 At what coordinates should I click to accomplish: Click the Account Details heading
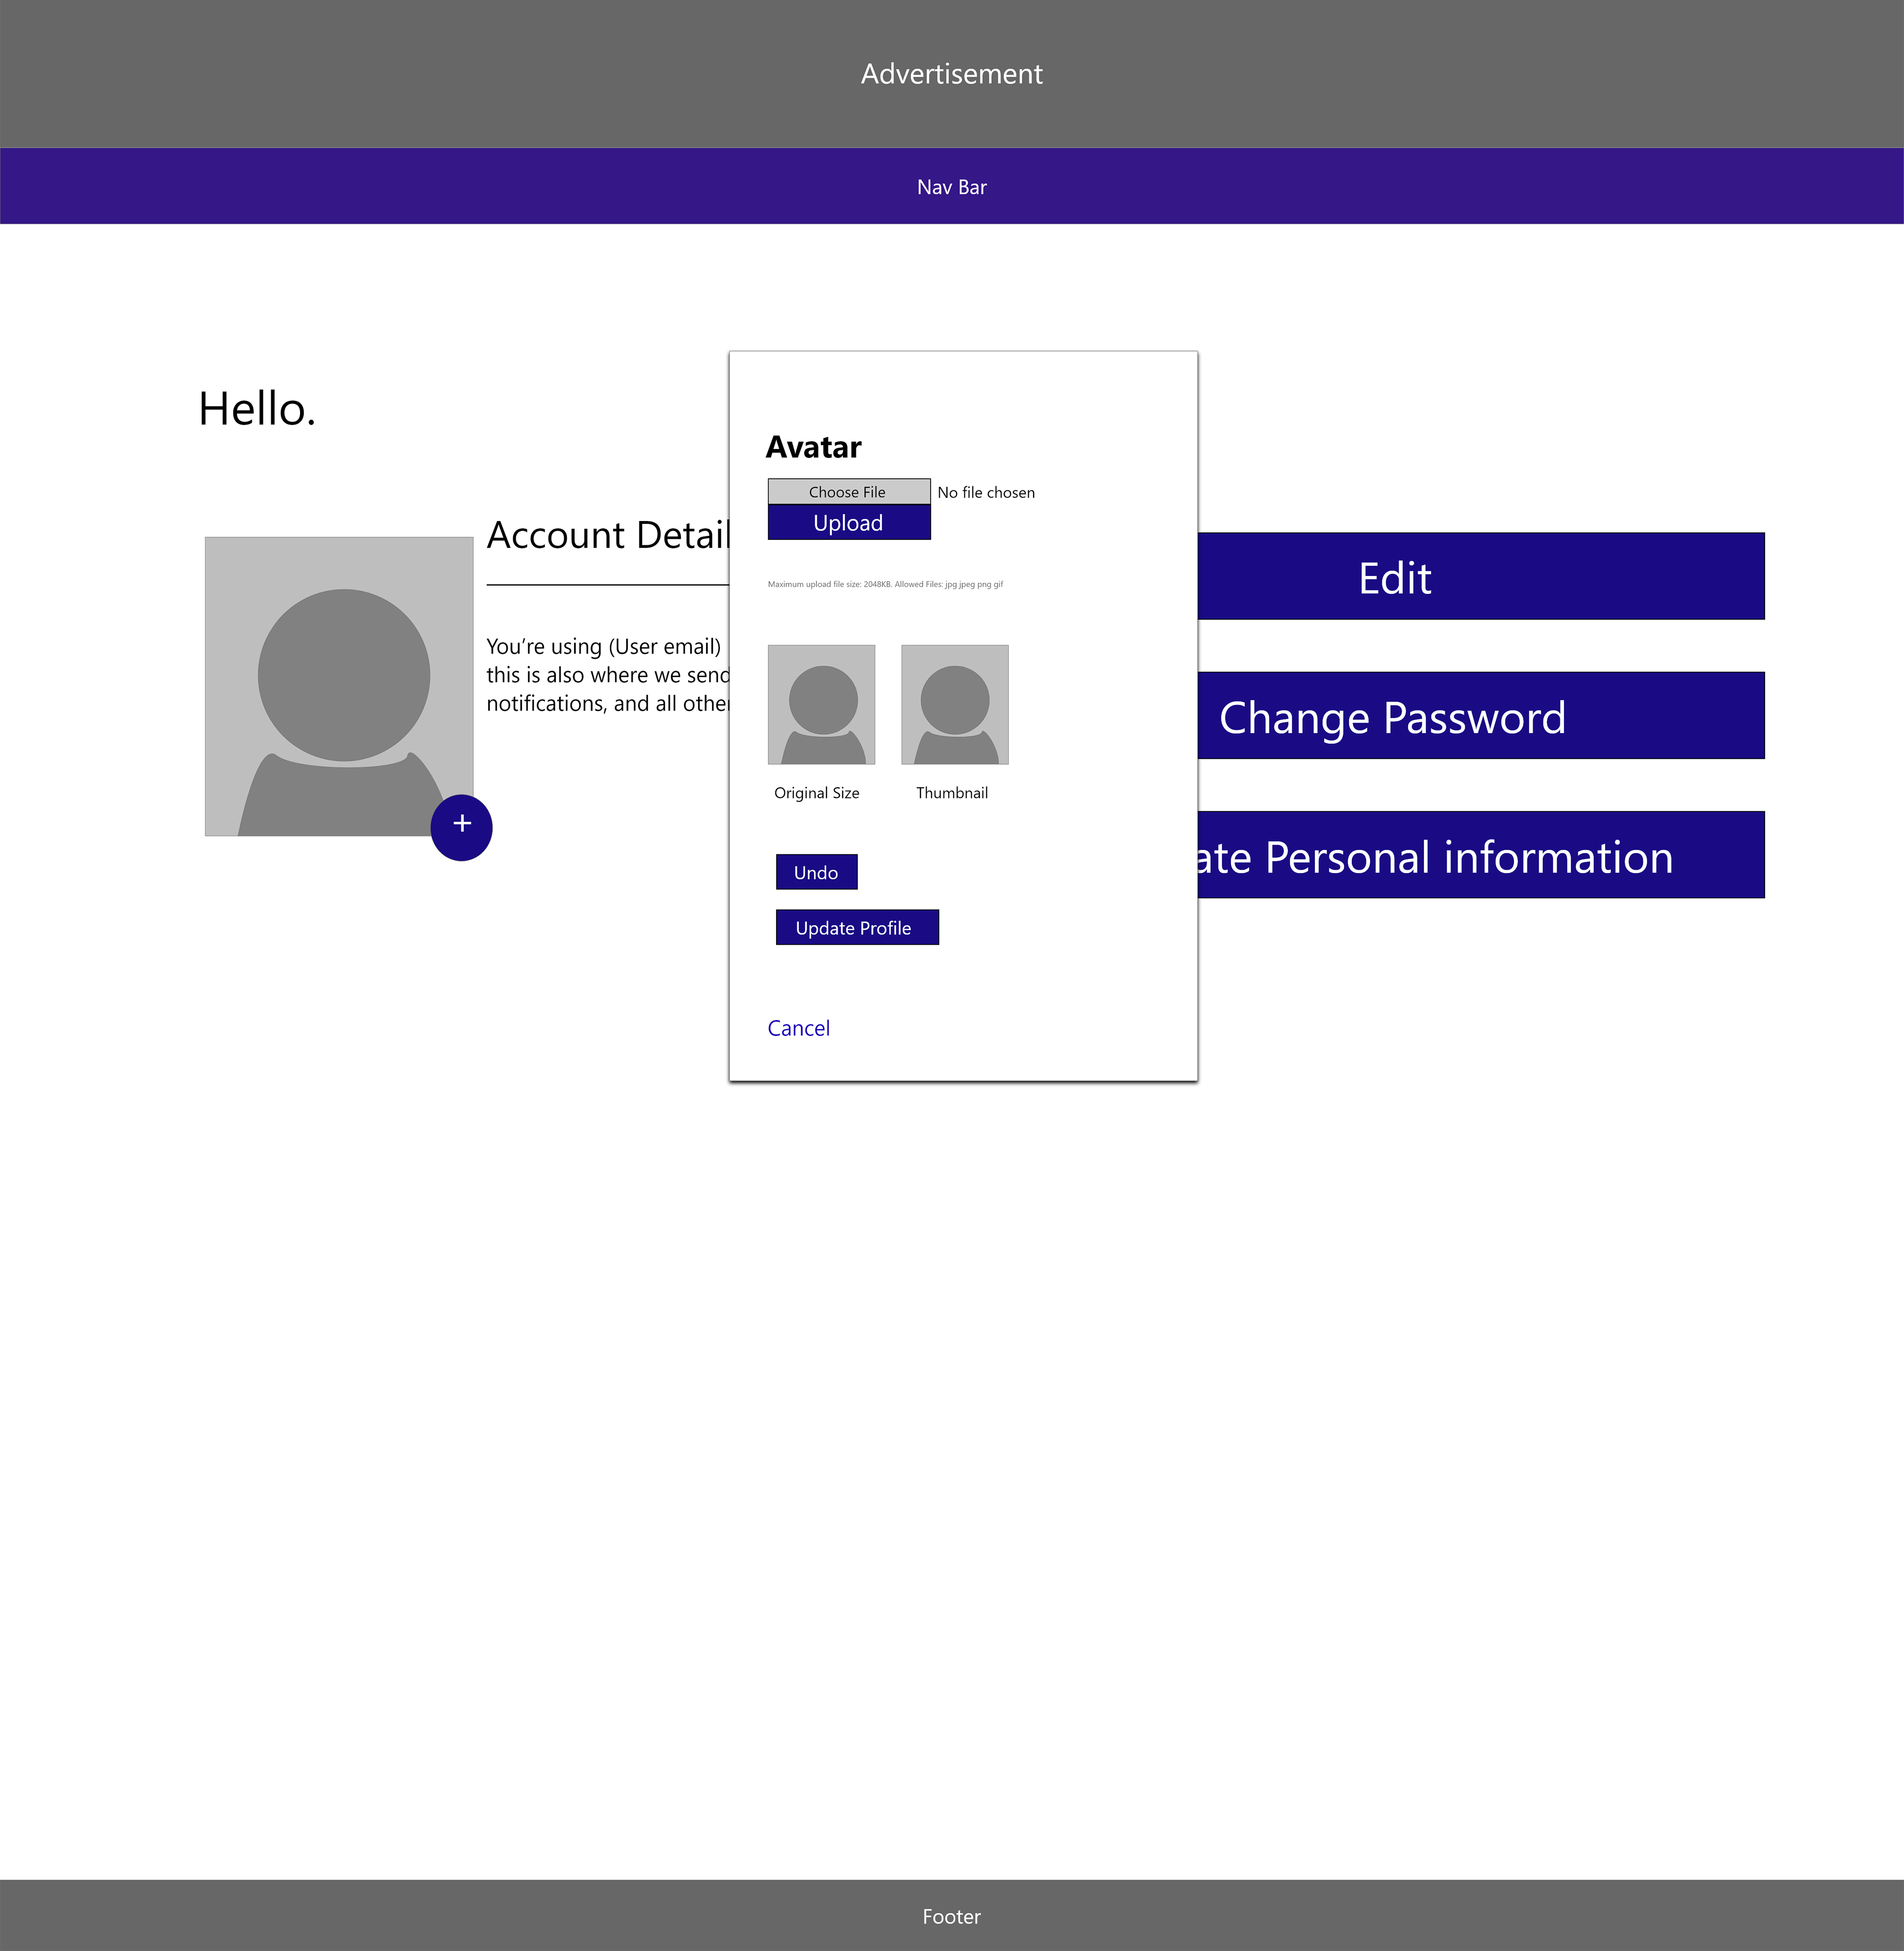click(x=608, y=536)
